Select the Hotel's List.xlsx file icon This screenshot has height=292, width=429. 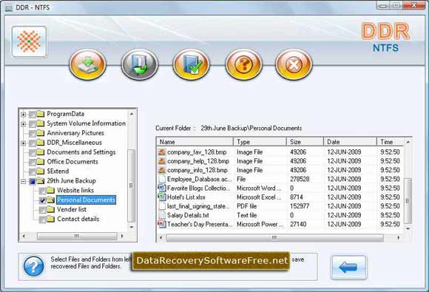point(162,197)
